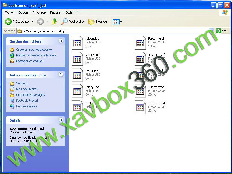The image size is (232, 174).
Task: Collapse the Autres emplacements panel
Action: (x=61, y=75)
